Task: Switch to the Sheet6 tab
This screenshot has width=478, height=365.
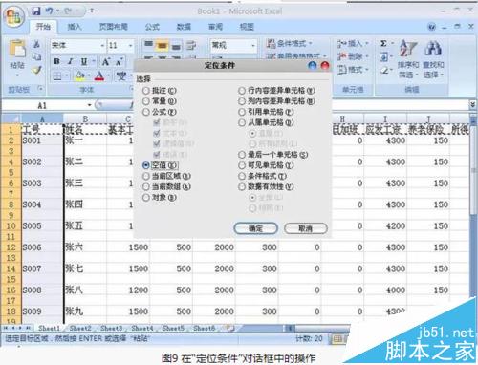Action: click(204, 328)
